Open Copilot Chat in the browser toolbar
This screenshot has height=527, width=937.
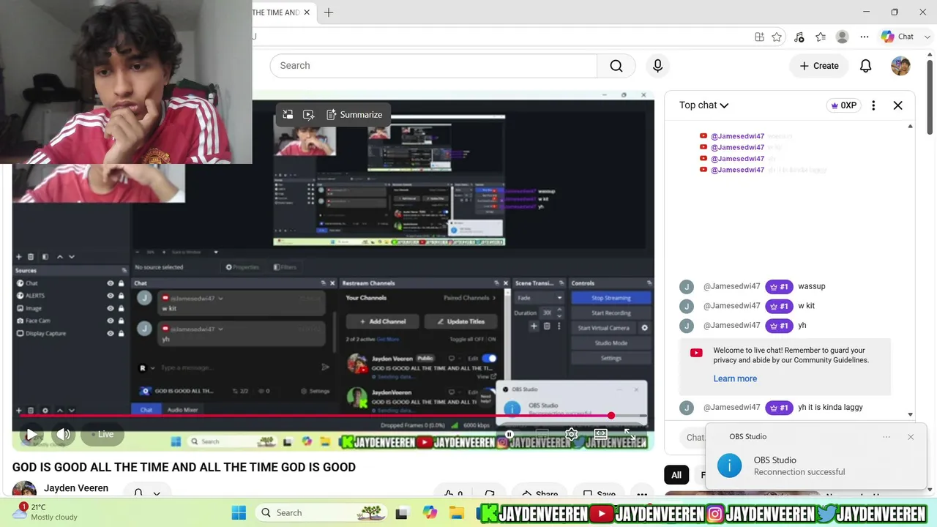pyautogui.click(x=897, y=37)
